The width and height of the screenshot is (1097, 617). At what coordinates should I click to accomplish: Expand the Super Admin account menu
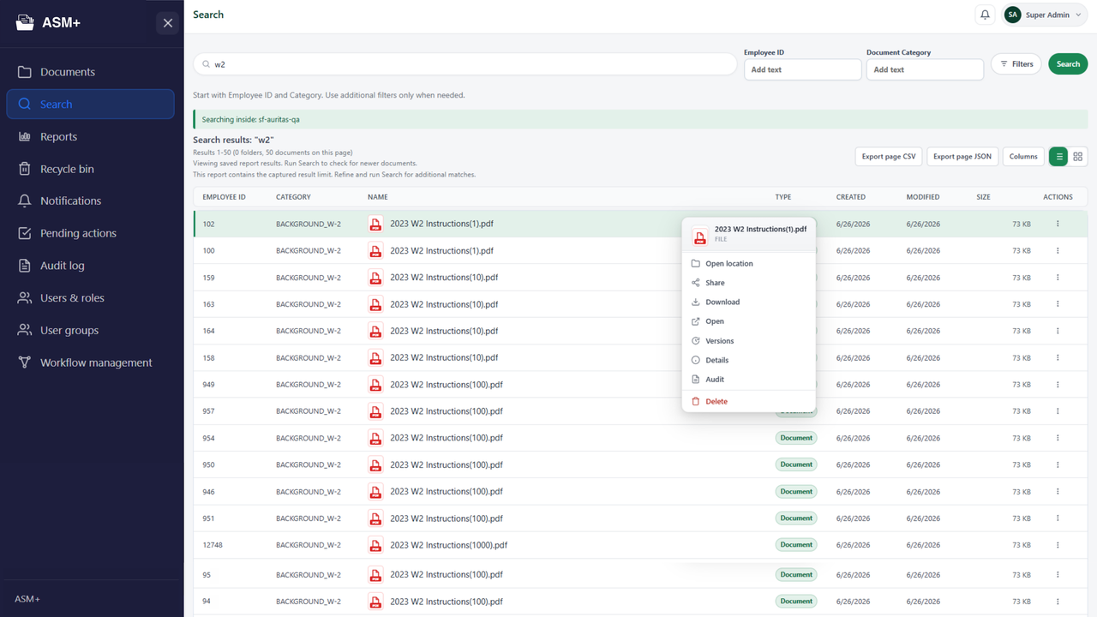(1046, 15)
